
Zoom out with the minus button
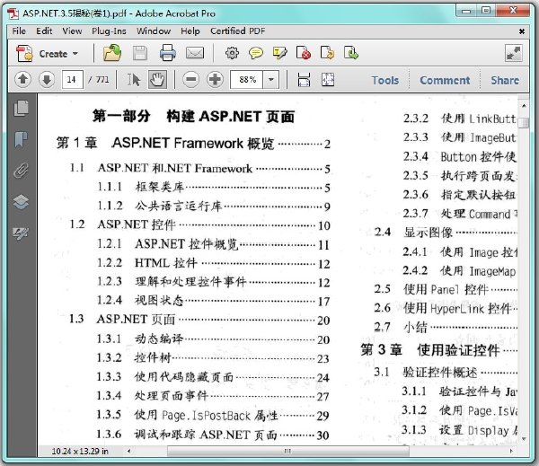pyautogui.click(x=191, y=80)
